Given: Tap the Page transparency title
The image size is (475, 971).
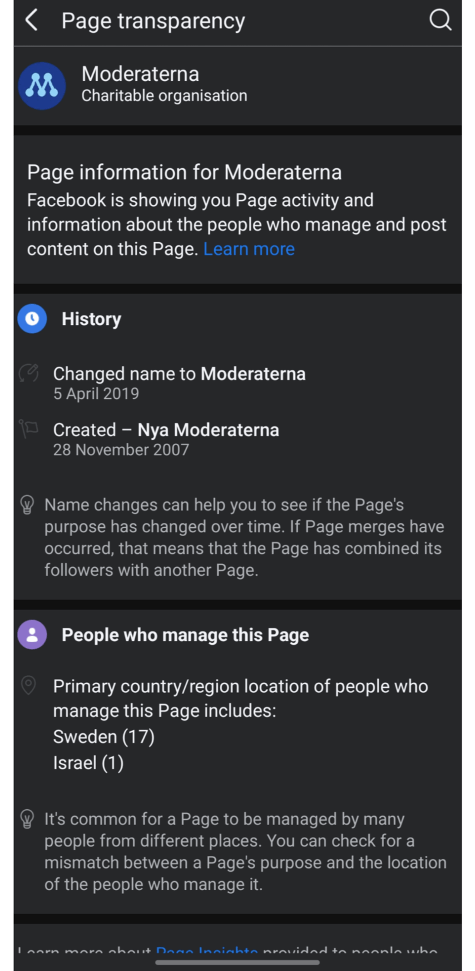Looking at the screenshot, I should pyautogui.click(x=153, y=20).
